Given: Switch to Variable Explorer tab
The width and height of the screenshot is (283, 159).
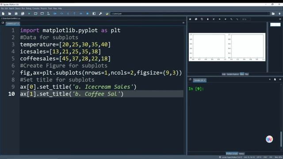Looking at the screenshot, I should (233, 74).
